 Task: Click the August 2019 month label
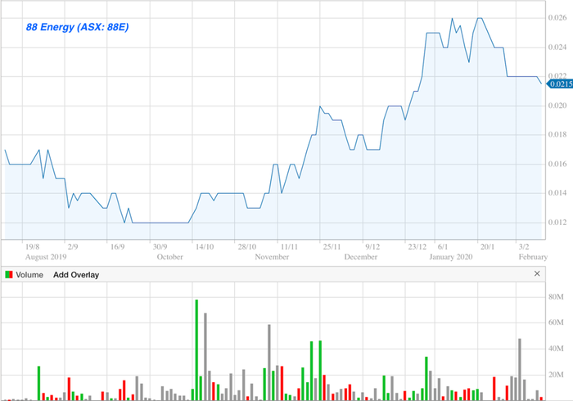[x=46, y=257]
